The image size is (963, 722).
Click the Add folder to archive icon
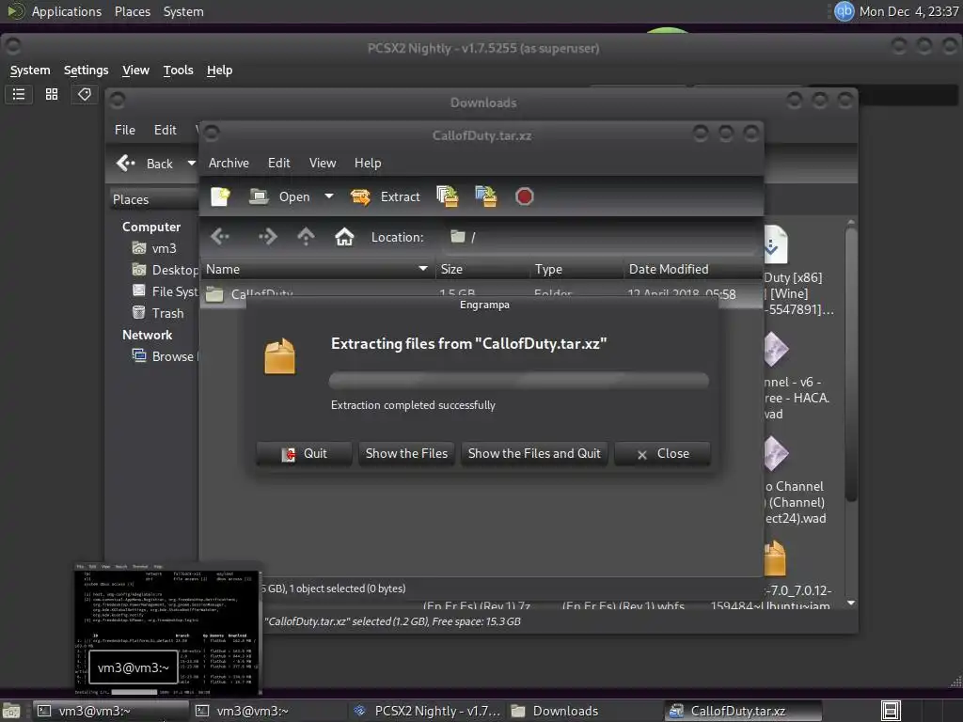(486, 196)
